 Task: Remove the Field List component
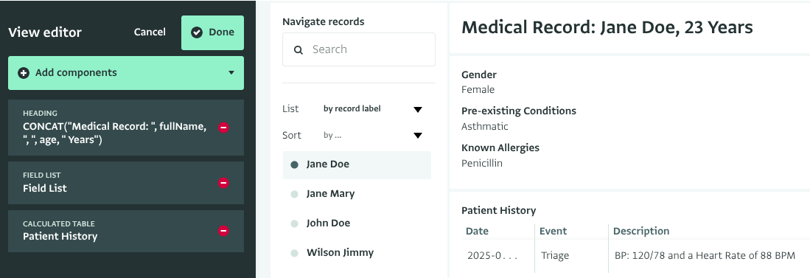[223, 182]
